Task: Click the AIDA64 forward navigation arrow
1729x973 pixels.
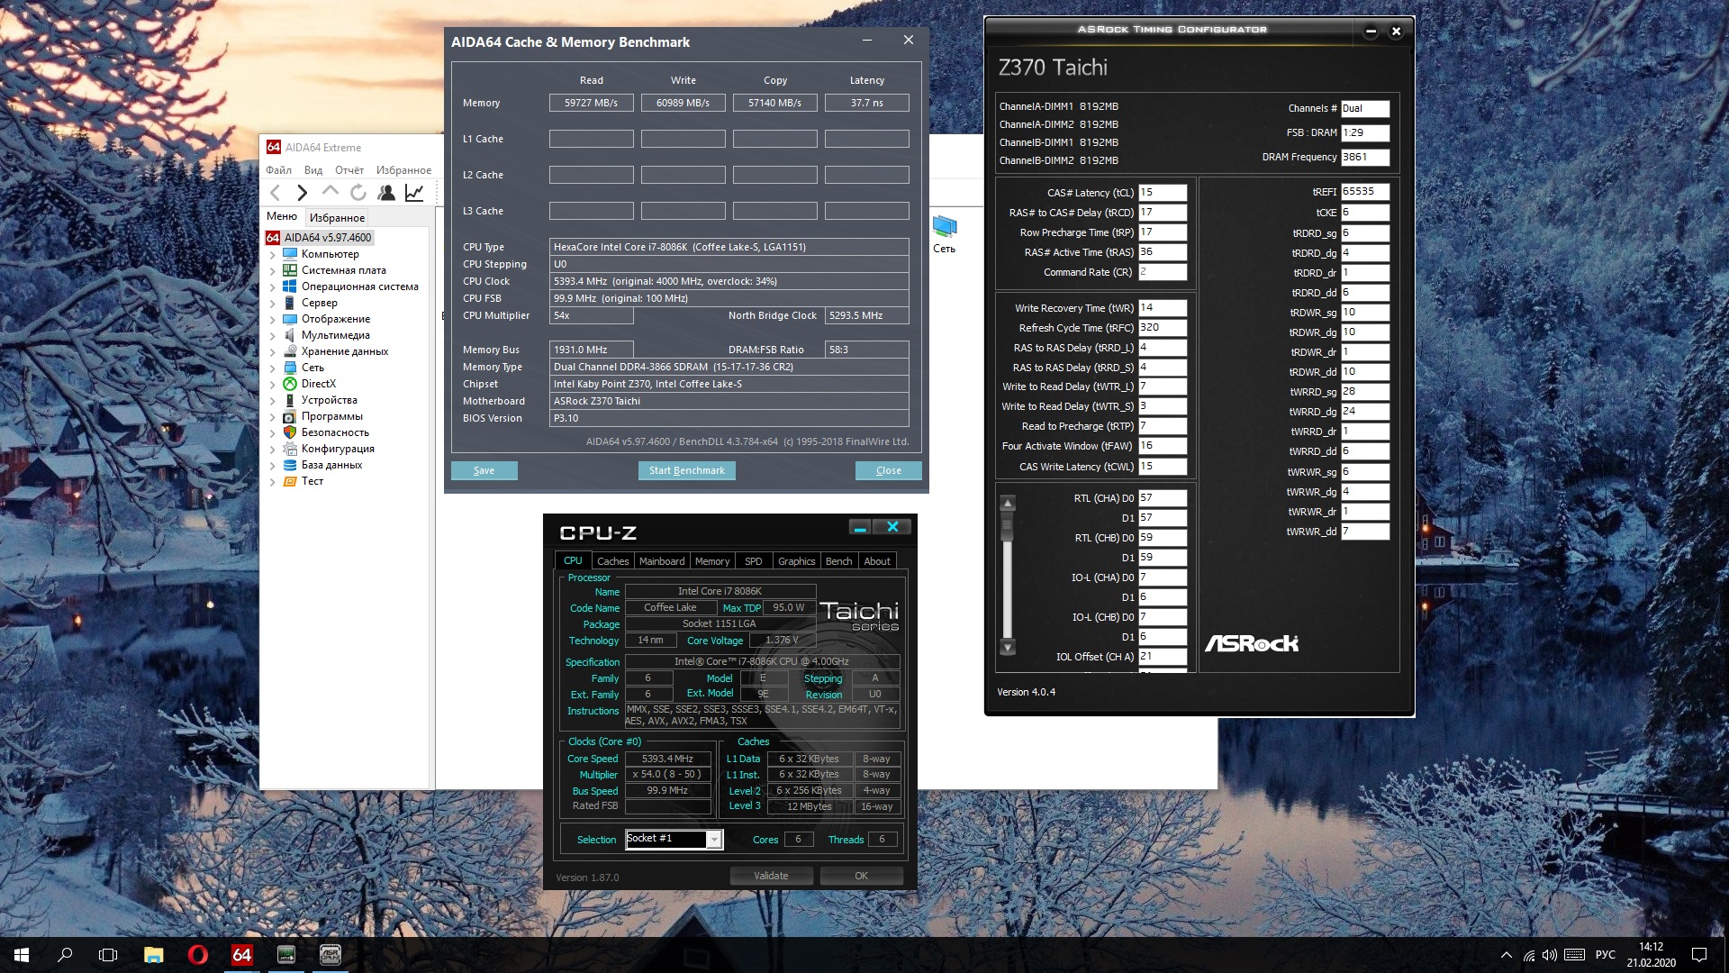Action: click(303, 193)
